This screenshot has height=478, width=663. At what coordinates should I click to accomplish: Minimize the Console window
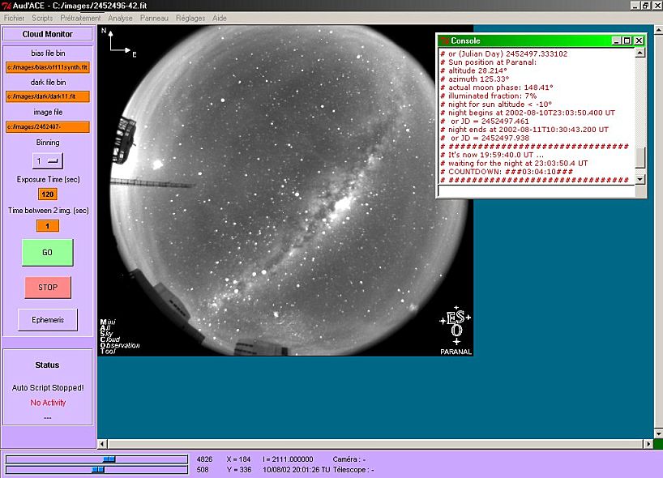tap(616, 41)
